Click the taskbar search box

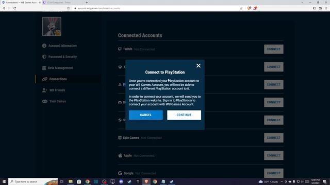[x=33, y=181]
